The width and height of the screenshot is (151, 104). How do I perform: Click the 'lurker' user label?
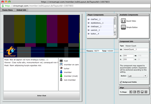click(67, 69)
